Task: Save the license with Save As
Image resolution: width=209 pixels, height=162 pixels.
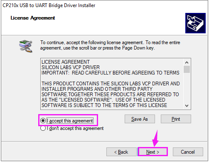Action: coord(140,119)
